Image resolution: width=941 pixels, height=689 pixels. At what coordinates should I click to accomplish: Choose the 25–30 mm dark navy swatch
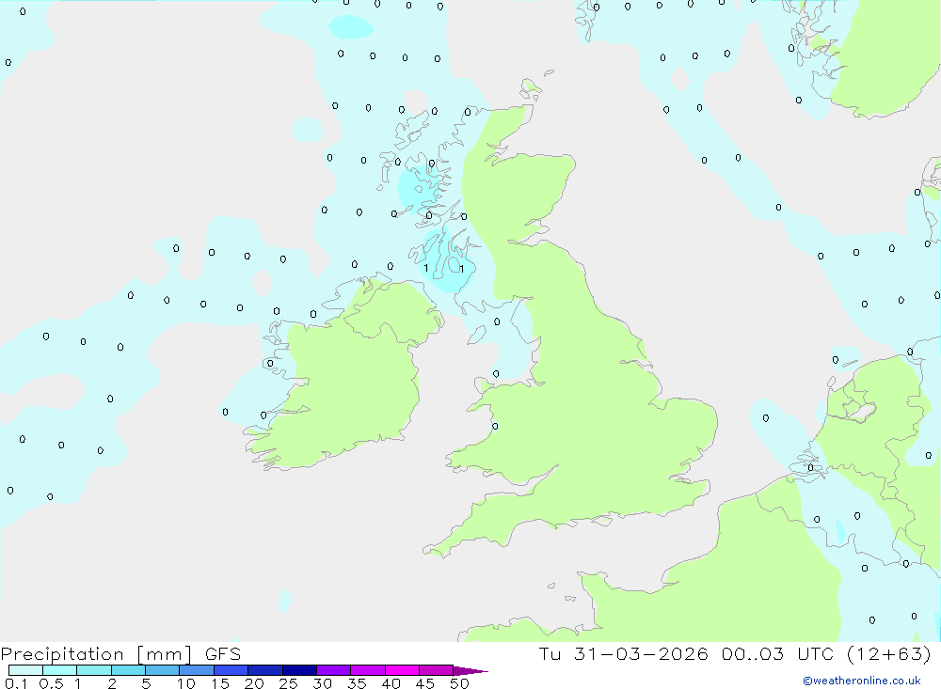(299, 670)
